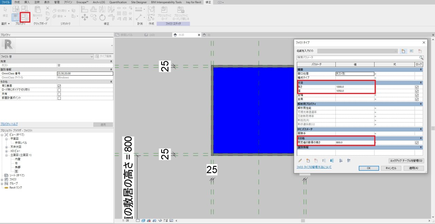
Task: Switch to the 作成 ribbon tab
Action: point(17,2)
